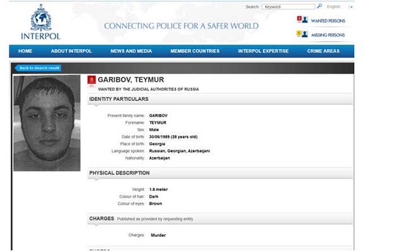Image resolution: width=402 pixels, height=252 pixels.
Task: Click the suspect photo thumbnail
Action: coord(47,123)
